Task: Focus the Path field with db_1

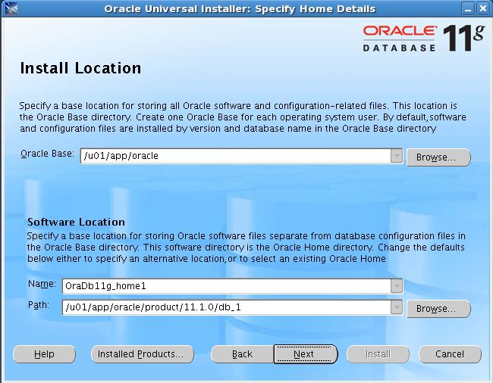Action: click(x=226, y=307)
